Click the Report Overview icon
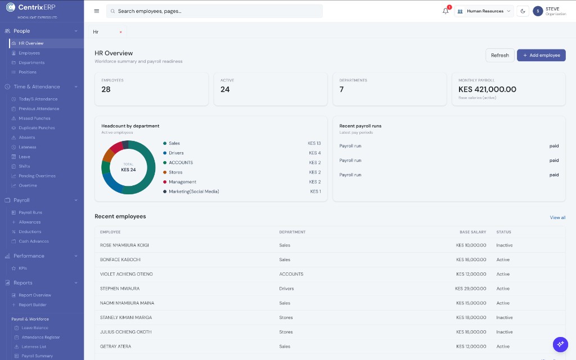Image resolution: width=576 pixels, height=360 pixels. (x=13, y=295)
